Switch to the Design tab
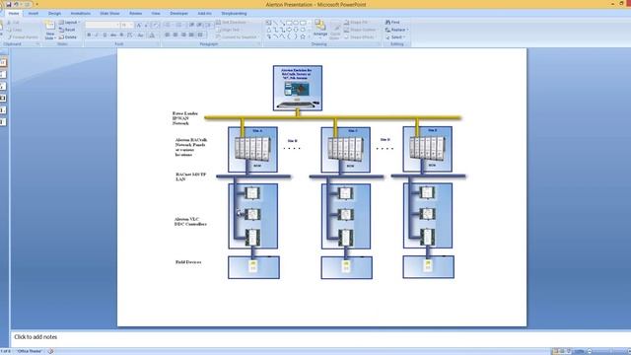Image resolution: width=631 pixels, height=355 pixels. 54,13
